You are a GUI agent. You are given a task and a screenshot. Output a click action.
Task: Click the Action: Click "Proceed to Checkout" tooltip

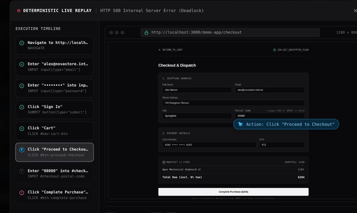coord(286,124)
